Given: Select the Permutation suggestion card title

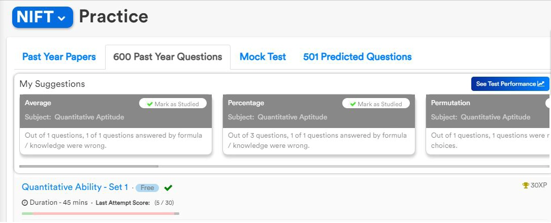Looking at the screenshot, I should (450, 103).
